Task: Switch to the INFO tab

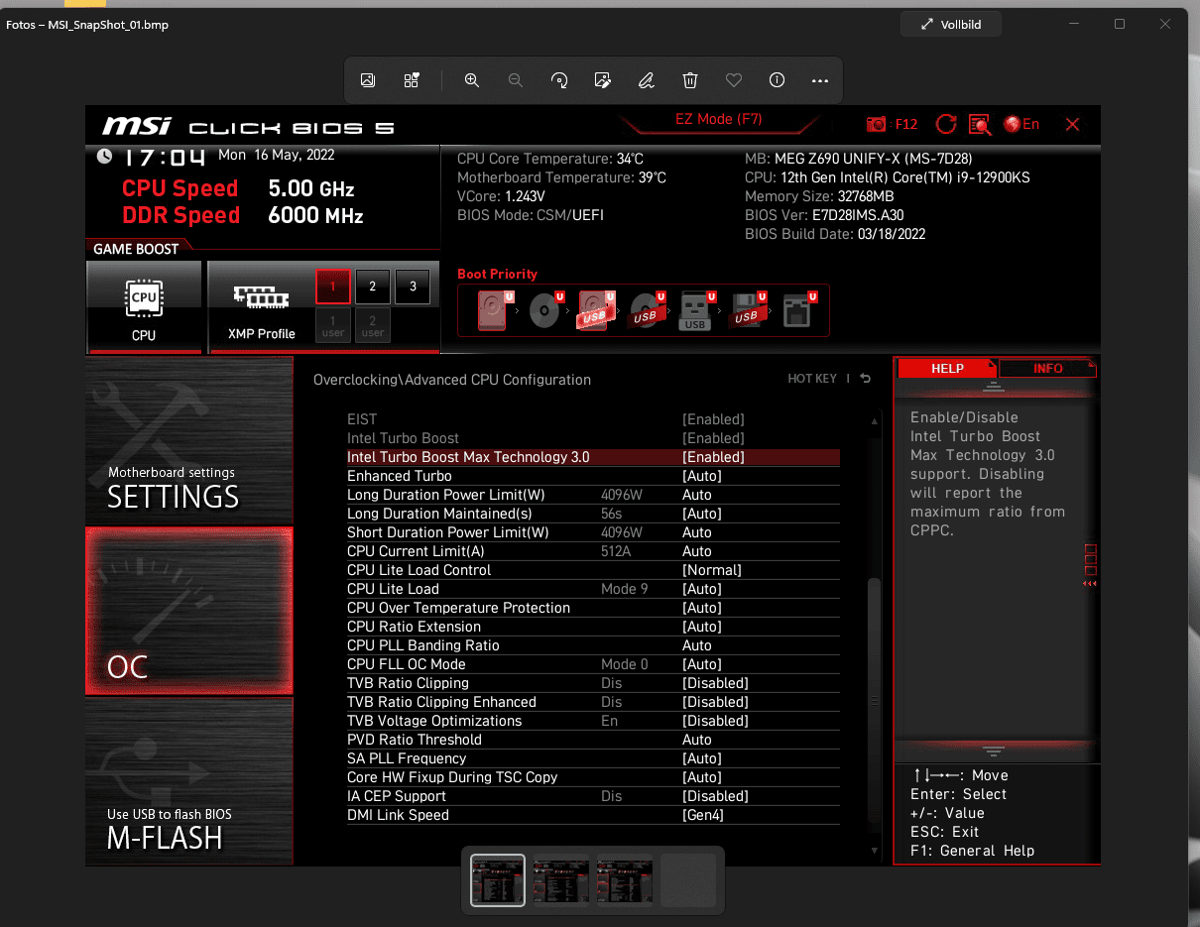Action: pyautogui.click(x=1048, y=368)
